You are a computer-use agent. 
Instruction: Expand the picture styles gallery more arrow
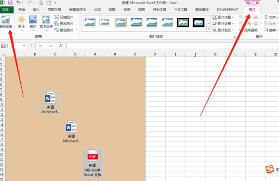(x=208, y=29)
